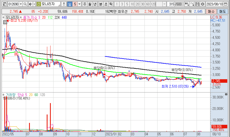
Task: Click the black 224 moving average legend
Action: click(x=57, y=17)
